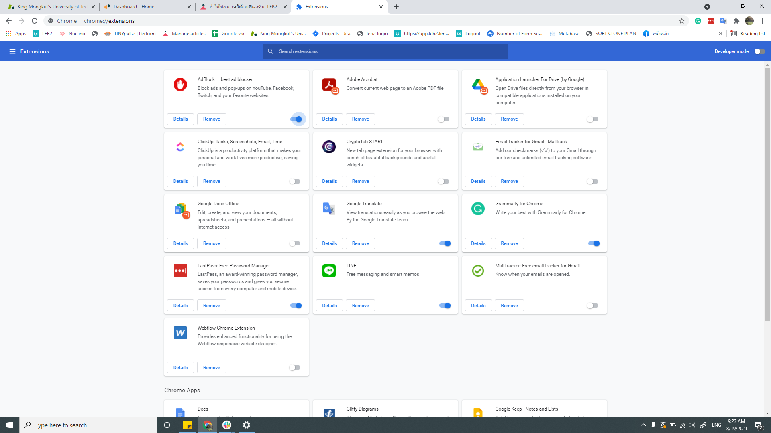771x433 pixels.
Task: Switch to Dashboard - Home tab
Action: coord(147,7)
